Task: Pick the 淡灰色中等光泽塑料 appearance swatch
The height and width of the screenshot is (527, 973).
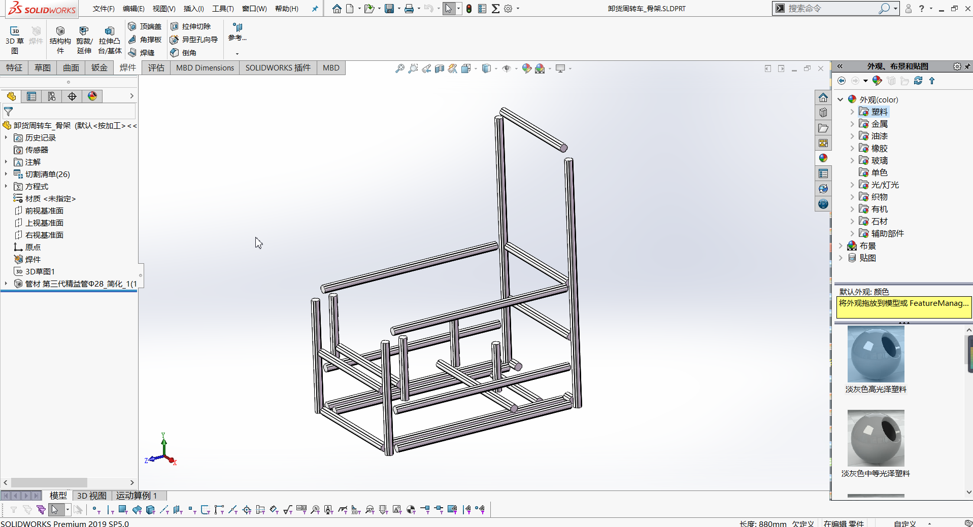Action: pos(876,438)
